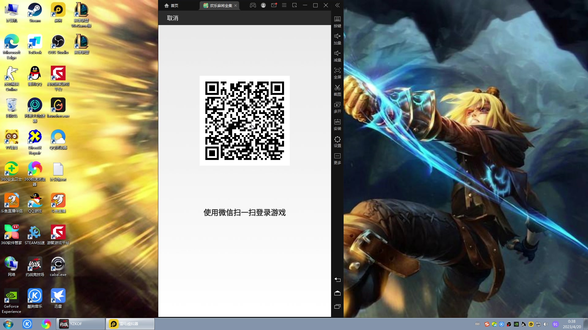Select the GeForce Experience desktop icon

(x=12, y=301)
